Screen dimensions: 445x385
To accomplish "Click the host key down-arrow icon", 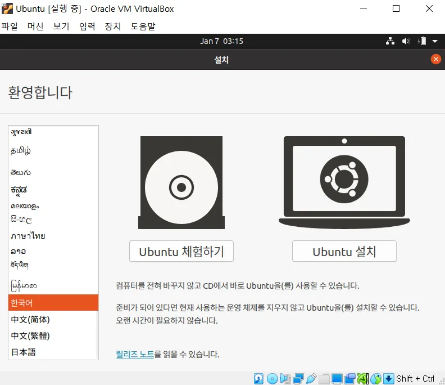I will point(388,379).
